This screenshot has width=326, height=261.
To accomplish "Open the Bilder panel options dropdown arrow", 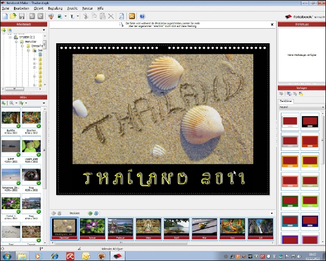I will coord(44,103).
